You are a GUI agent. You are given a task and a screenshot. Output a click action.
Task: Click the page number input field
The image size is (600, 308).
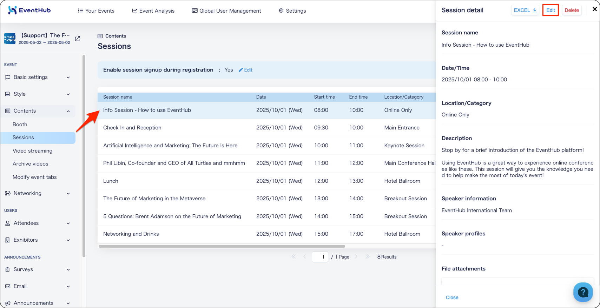pyautogui.click(x=320, y=257)
